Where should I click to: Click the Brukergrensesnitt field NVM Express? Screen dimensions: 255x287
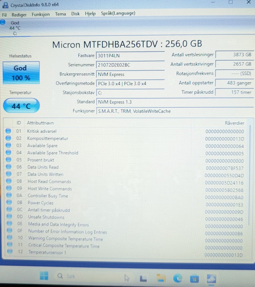130,74
